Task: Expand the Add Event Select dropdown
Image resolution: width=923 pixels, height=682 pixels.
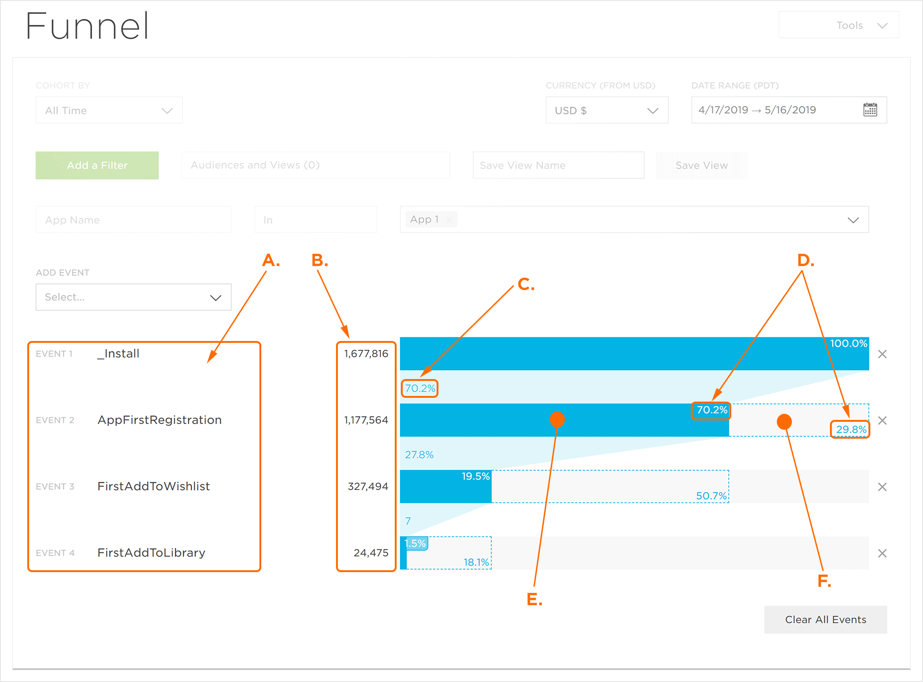Action: pyautogui.click(x=133, y=297)
